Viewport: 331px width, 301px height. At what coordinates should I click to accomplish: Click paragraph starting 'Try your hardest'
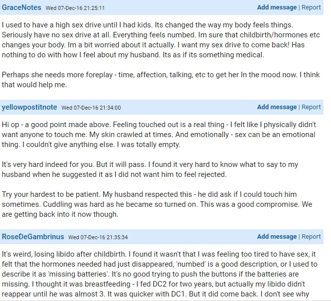point(157,204)
